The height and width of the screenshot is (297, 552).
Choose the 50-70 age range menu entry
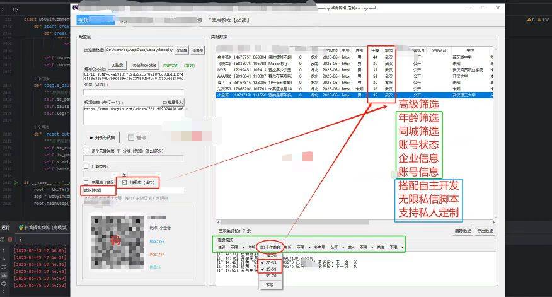pyautogui.click(x=271, y=276)
